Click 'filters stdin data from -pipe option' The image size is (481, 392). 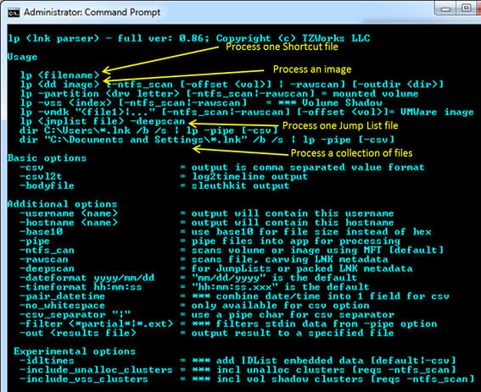tap(327, 324)
